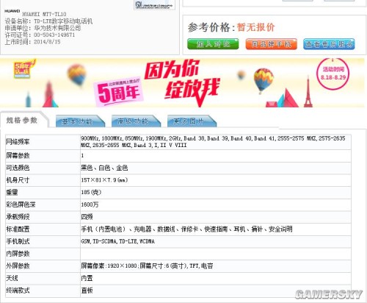
Task: Click the certification logo thumbnail at top
Action: click(x=154, y=4)
